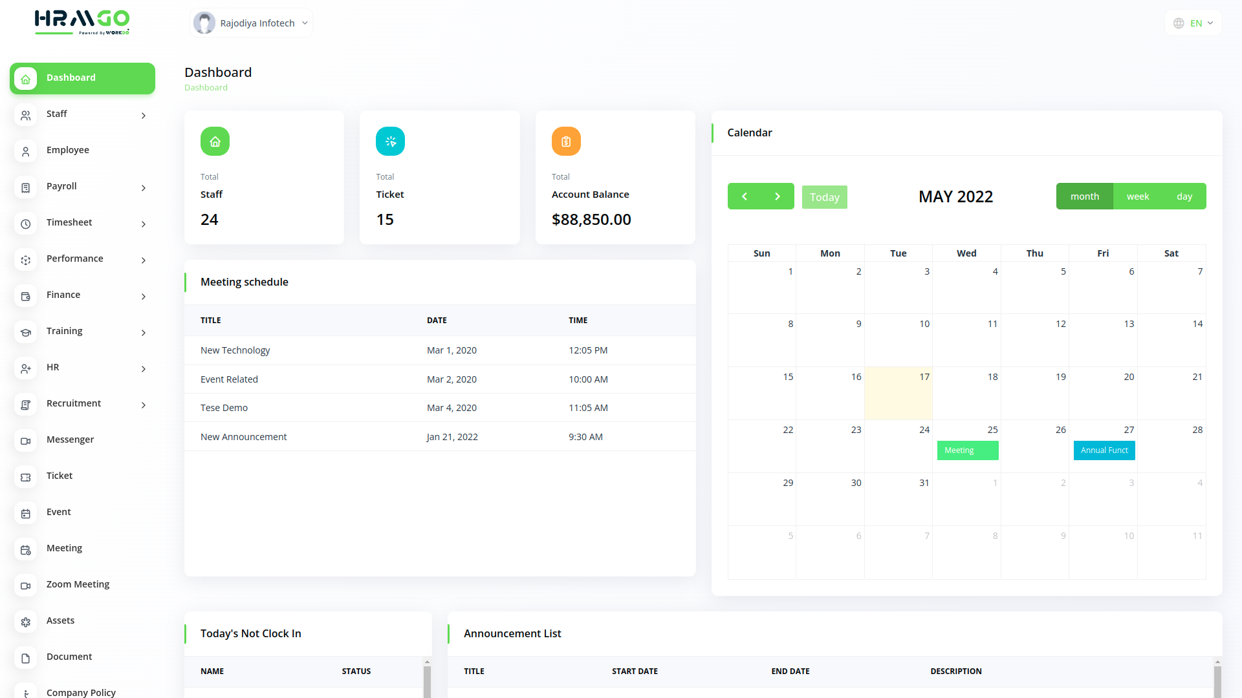Click the Ticket sidebar icon
Viewport: 1242px width, 698px height.
(25, 477)
